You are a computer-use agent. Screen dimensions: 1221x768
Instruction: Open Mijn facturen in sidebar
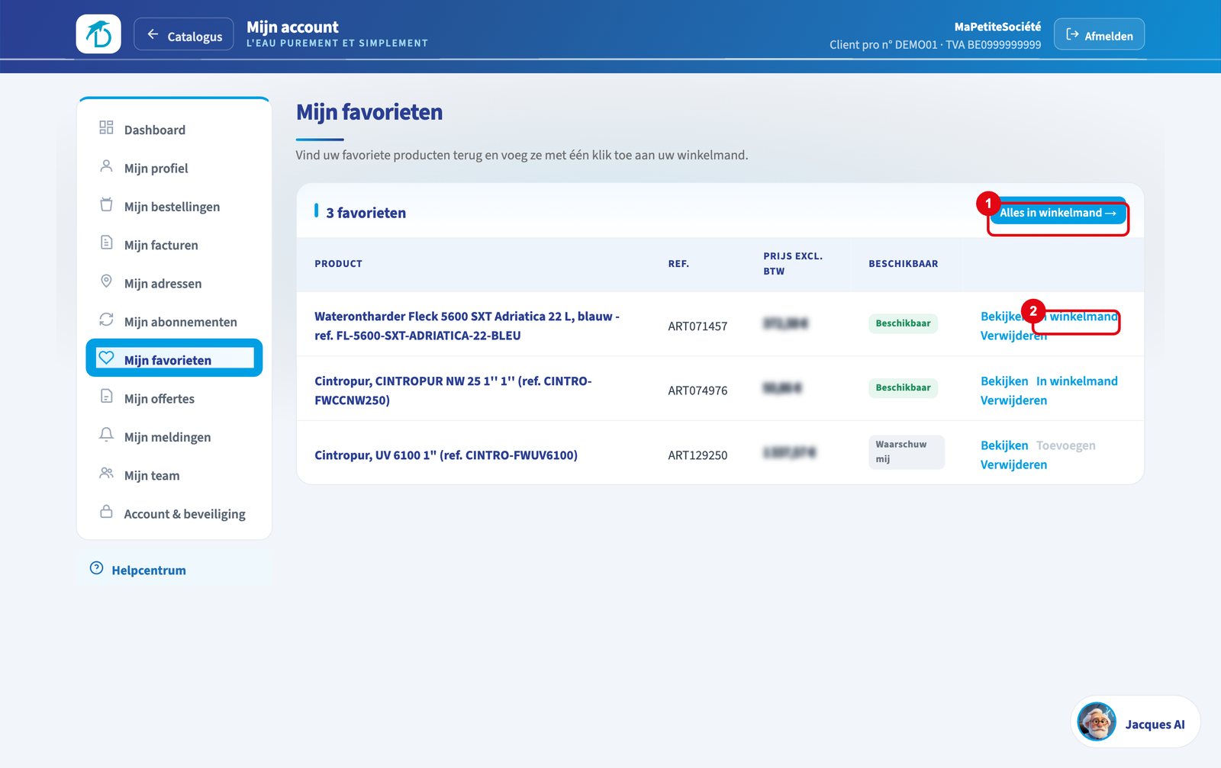(x=174, y=245)
